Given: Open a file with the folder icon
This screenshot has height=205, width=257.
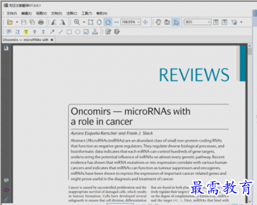Looking at the screenshot, I should pos(10,22).
